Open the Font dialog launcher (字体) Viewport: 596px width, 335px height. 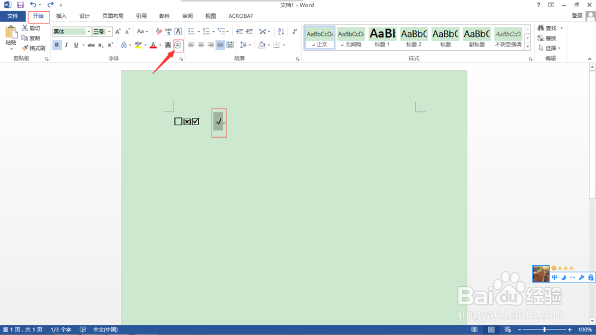[x=181, y=59]
